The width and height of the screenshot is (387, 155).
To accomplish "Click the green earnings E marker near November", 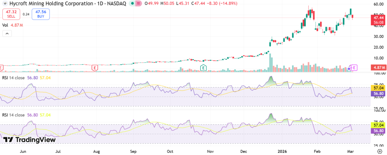I will pos(203,68).
